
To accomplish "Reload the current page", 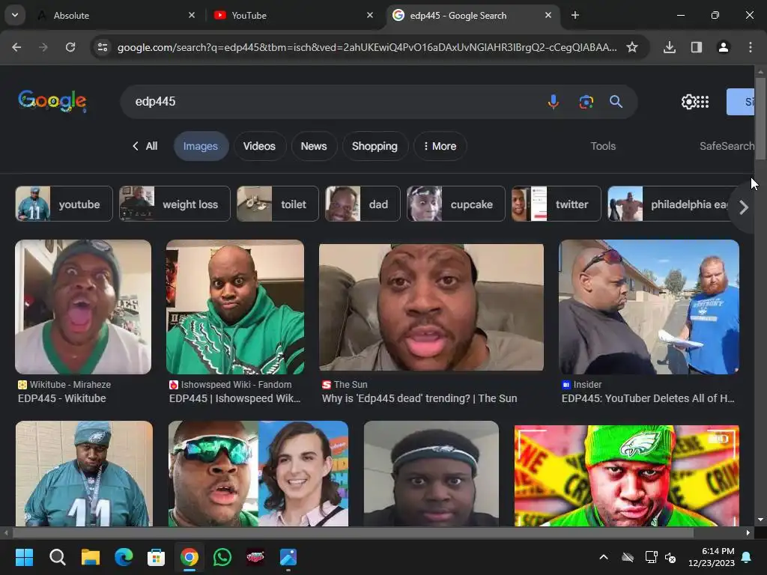I will (70, 47).
